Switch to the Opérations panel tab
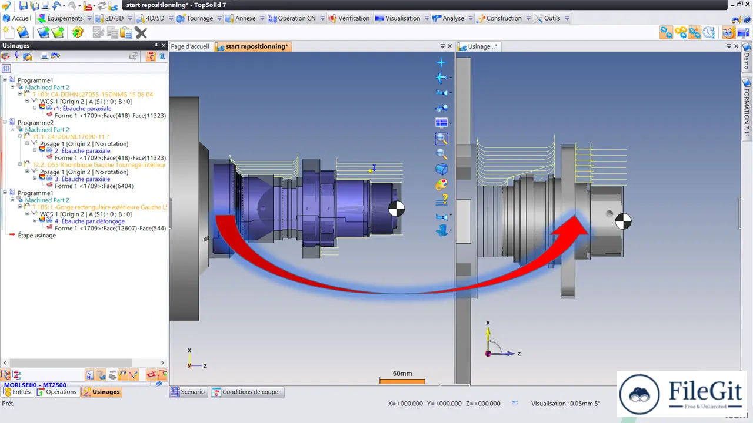The image size is (753, 423). click(x=57, y=392)
